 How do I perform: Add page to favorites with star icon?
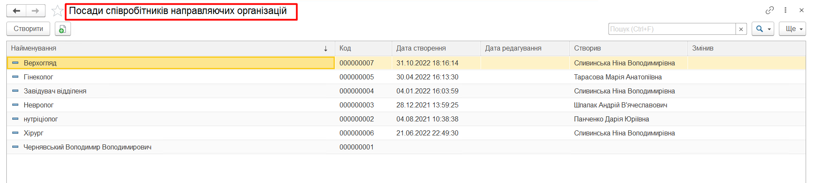tap(57, 11)
